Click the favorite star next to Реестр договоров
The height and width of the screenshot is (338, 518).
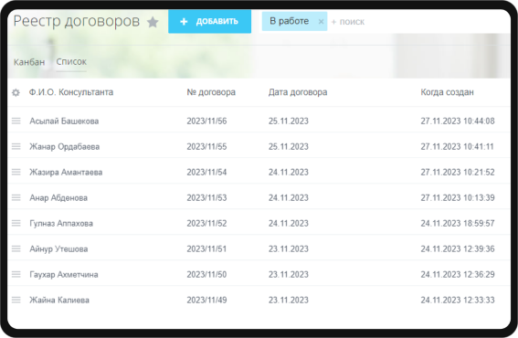pyautogui.click(x=153, y=22)
